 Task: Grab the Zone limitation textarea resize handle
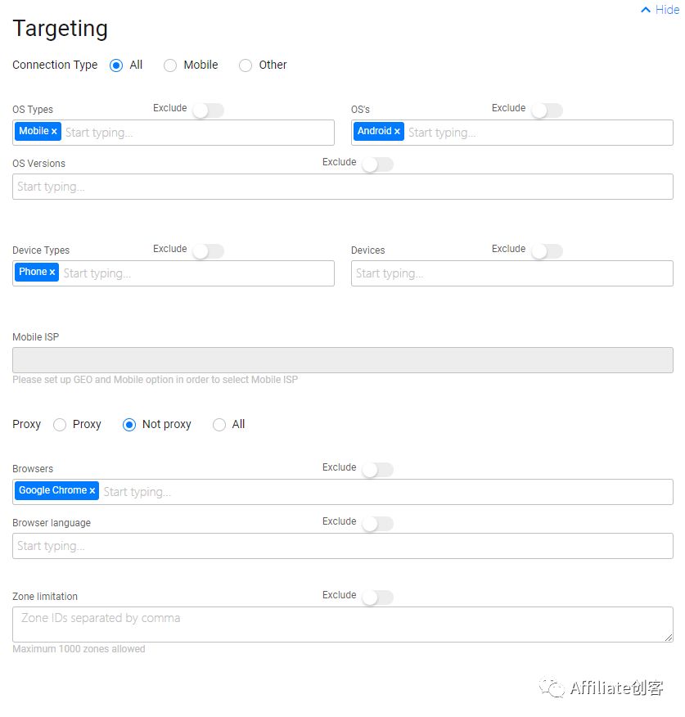pyautogui.click(x=669, y=638)
